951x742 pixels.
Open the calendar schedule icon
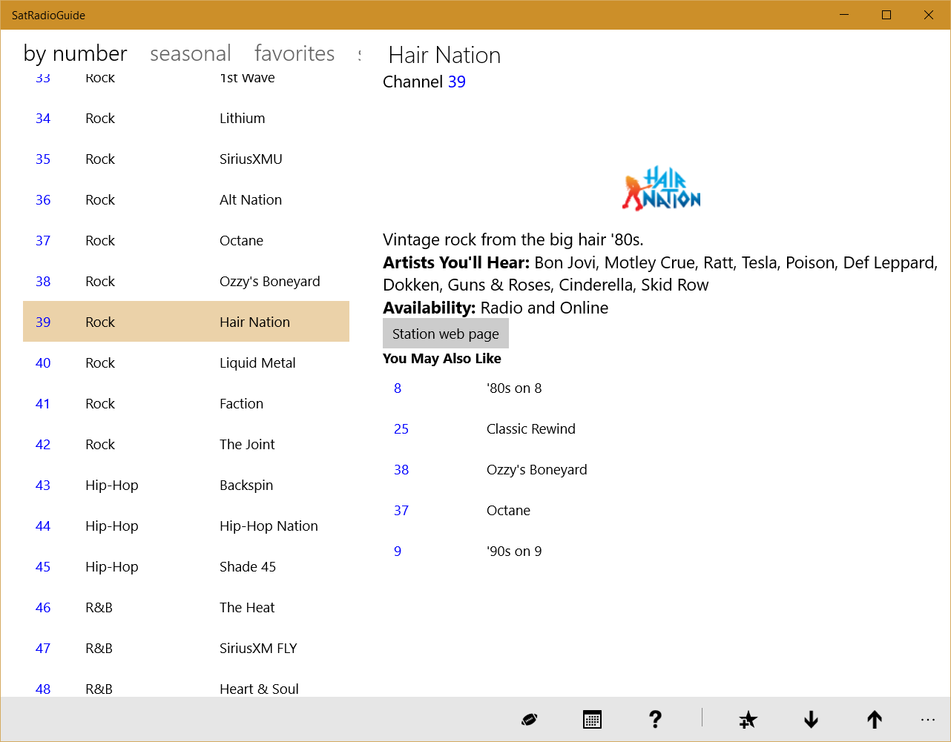592,719
